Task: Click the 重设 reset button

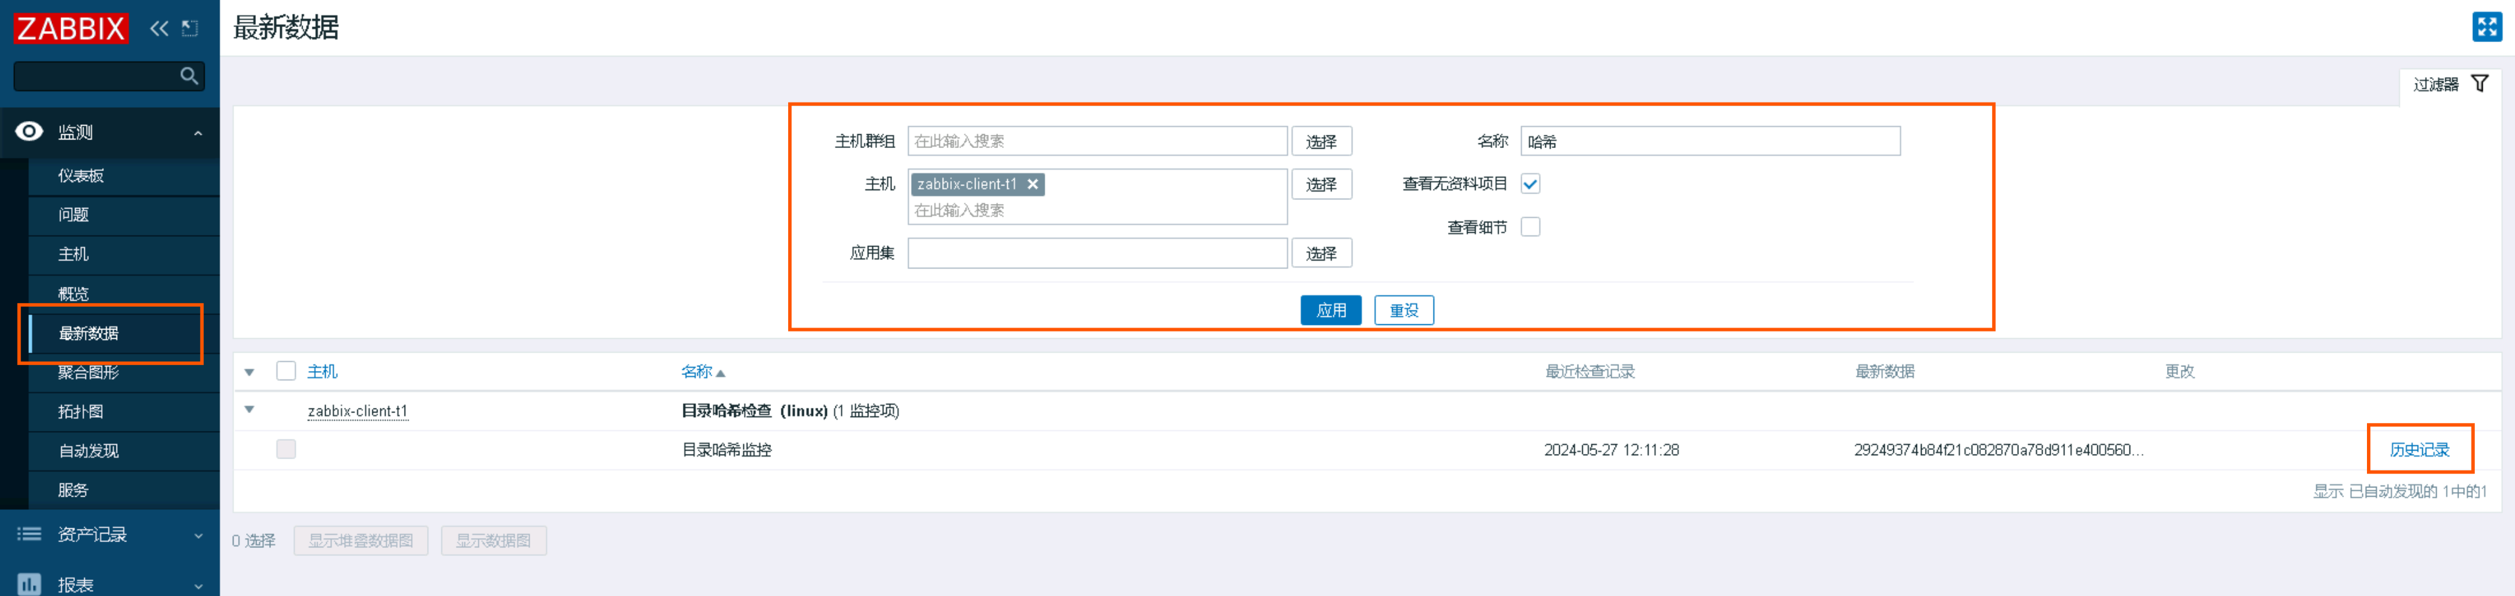Action: pos(1404,310)
